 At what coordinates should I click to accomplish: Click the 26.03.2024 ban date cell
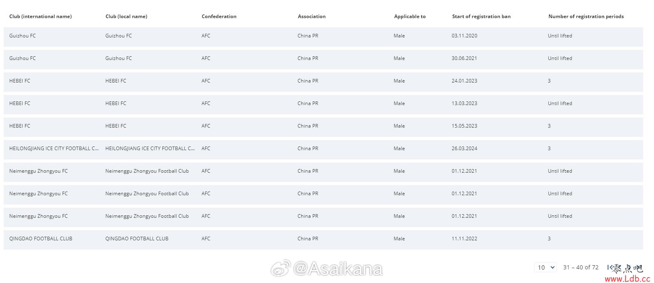(x=464, y=149)
